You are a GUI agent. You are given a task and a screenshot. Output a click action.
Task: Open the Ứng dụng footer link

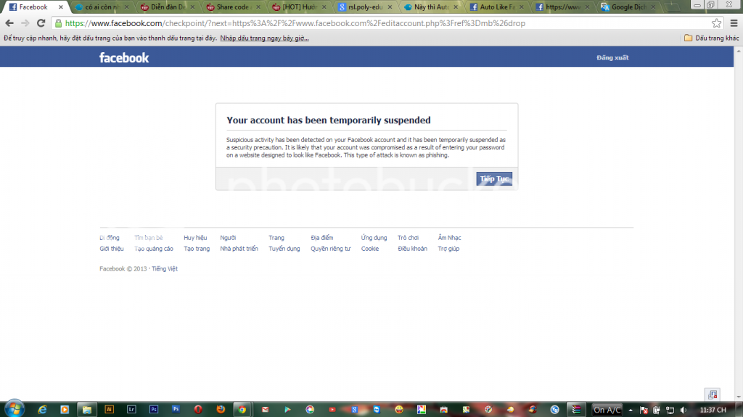[374, 238]
